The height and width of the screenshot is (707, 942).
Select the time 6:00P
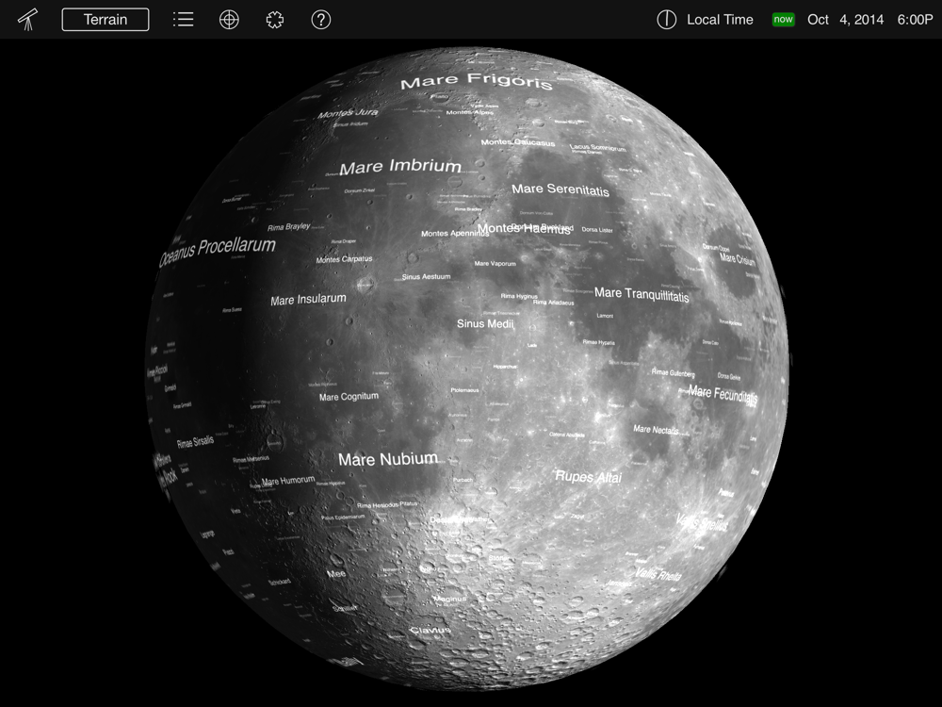[x=915, y=19]
